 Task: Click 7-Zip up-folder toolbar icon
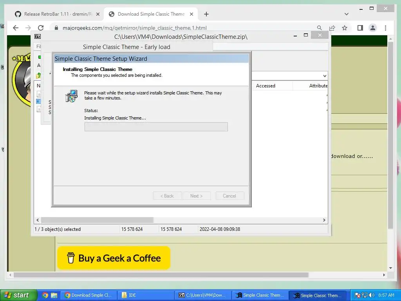38,76
